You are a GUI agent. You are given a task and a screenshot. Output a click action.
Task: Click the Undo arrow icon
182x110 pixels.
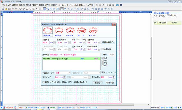click(x=20, y=9)
